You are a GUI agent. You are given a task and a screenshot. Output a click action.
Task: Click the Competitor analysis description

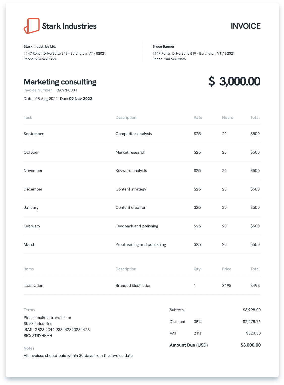click(x=133, y=134)
